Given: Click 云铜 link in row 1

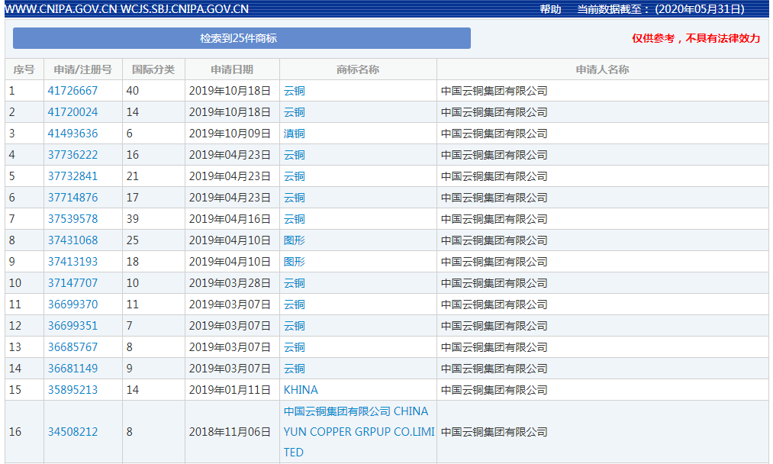Looking at the screenshot, I should 294,91.
